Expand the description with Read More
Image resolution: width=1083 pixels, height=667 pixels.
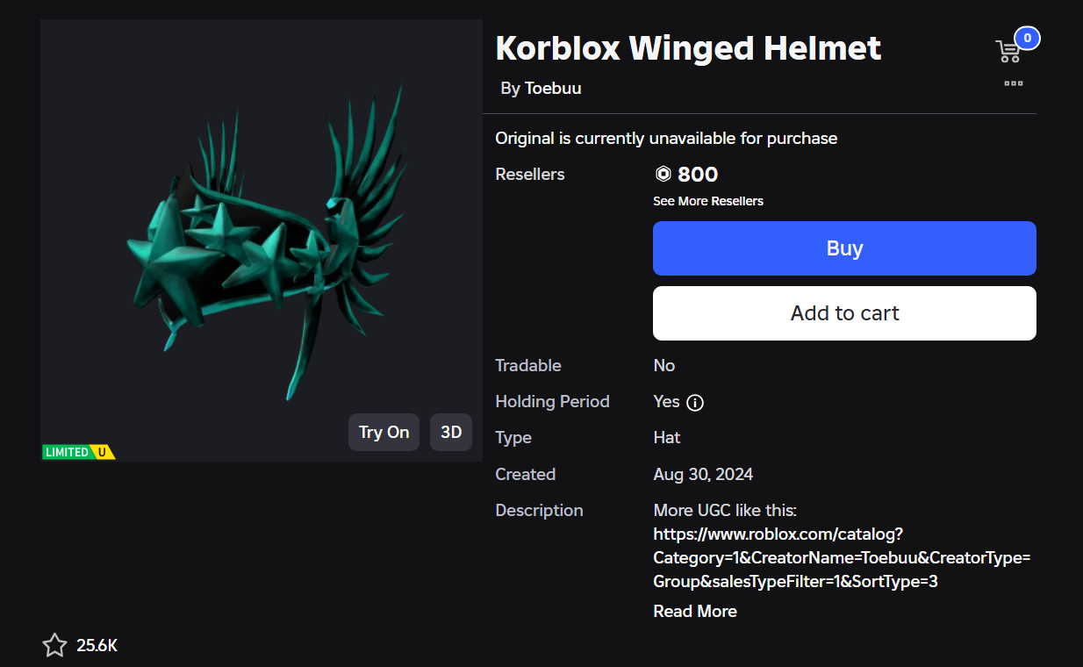coord(694,611)
